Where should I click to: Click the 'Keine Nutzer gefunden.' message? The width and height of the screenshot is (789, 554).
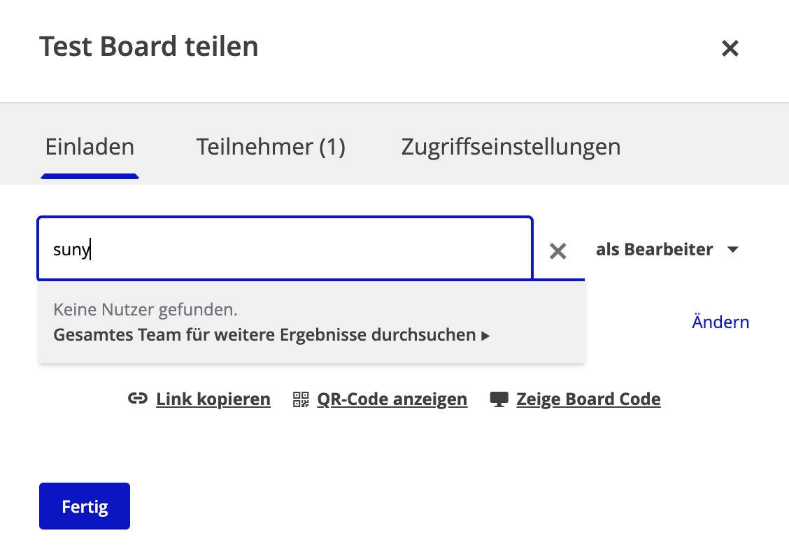[145, 309]
